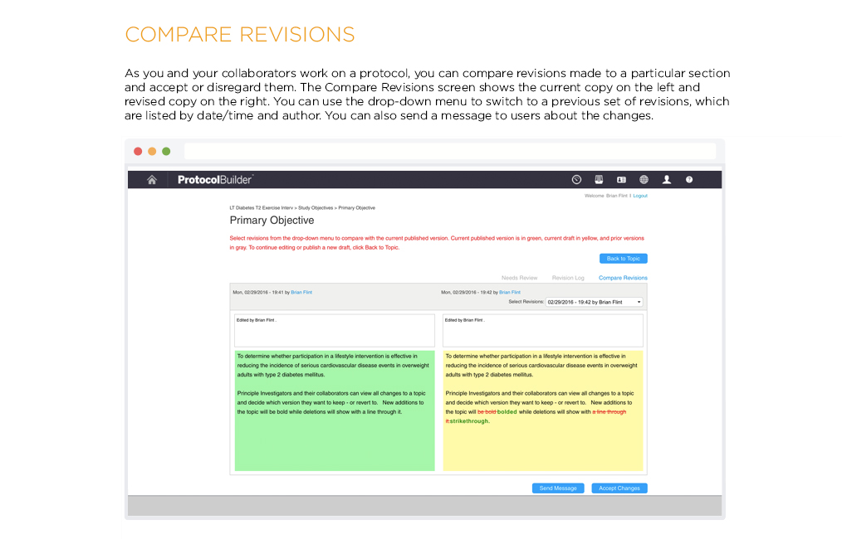Switch to the Revision Log tab
Screen dimensions: 842x539
568,278
